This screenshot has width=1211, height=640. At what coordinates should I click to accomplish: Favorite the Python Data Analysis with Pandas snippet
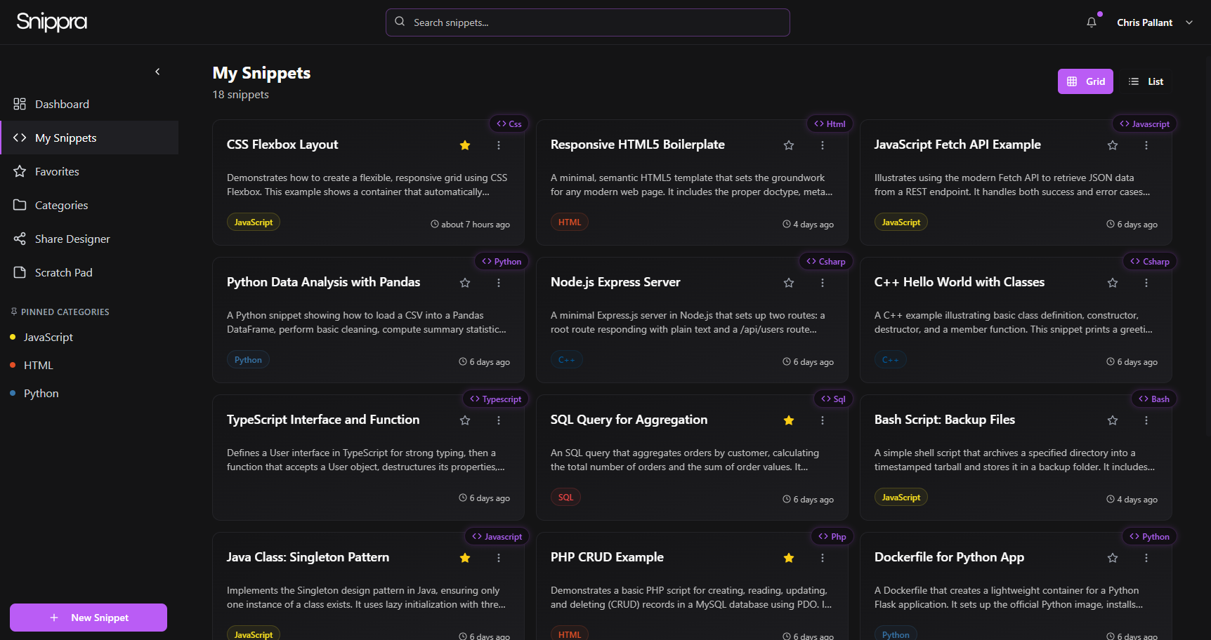(x=465, y=283)
